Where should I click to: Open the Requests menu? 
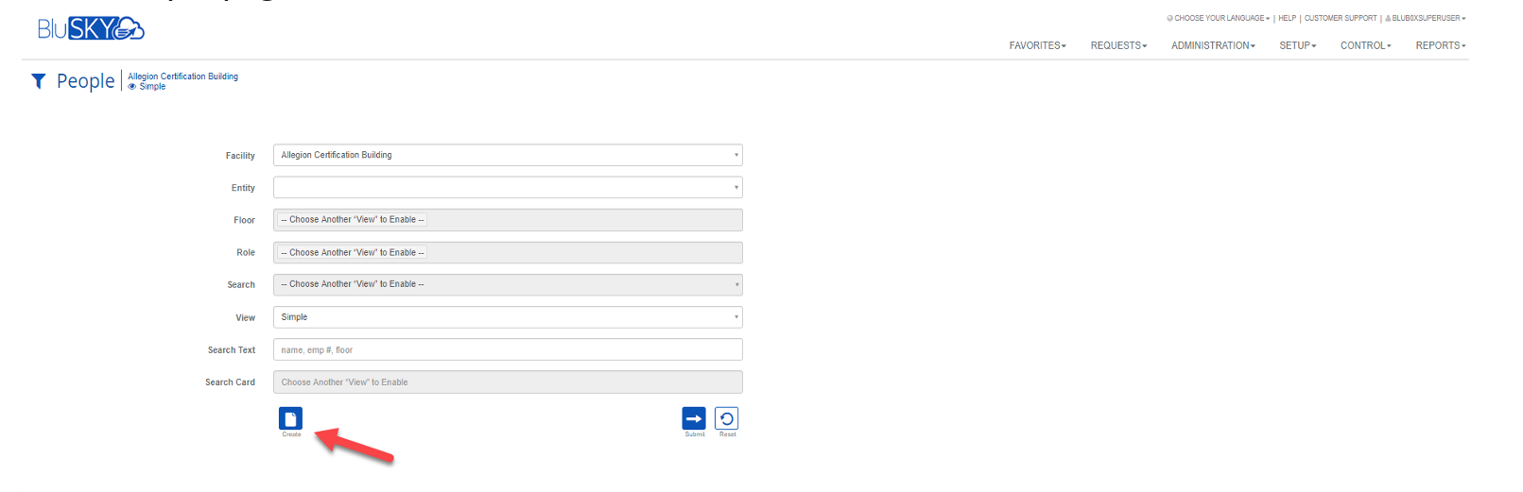click(x=1118, y=45)
